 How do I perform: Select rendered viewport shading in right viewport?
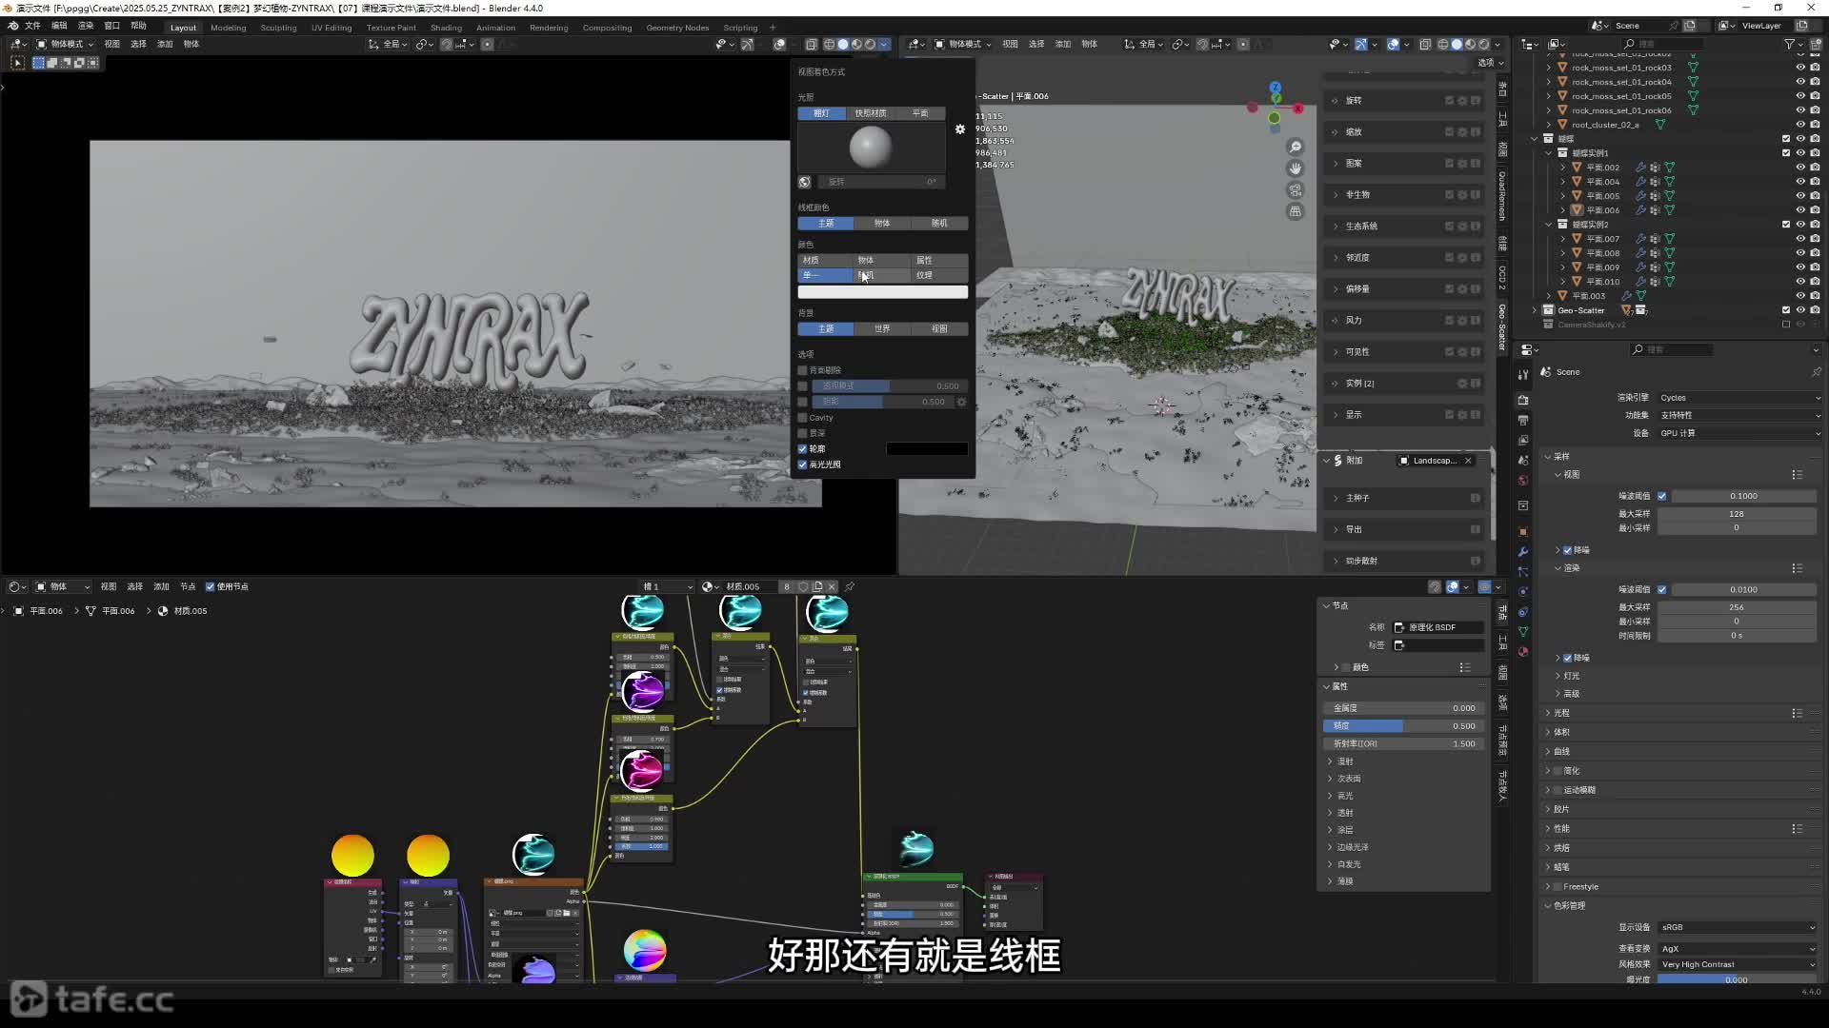[1484, 44]
